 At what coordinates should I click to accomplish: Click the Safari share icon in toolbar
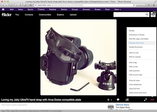149,5
